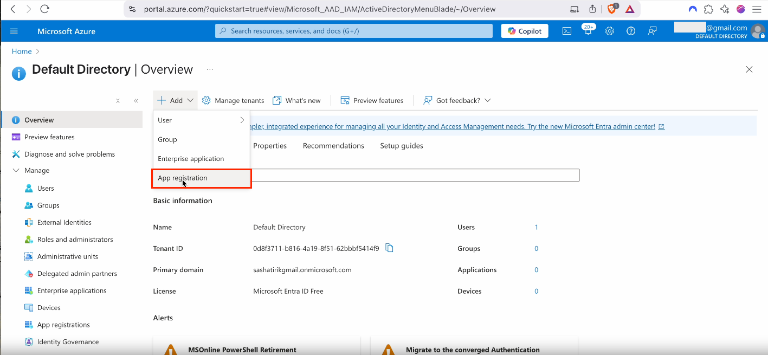This screenshot has width=768, height=355.
Task: Open Enterprise applications in sidebar
Action: 72,291
